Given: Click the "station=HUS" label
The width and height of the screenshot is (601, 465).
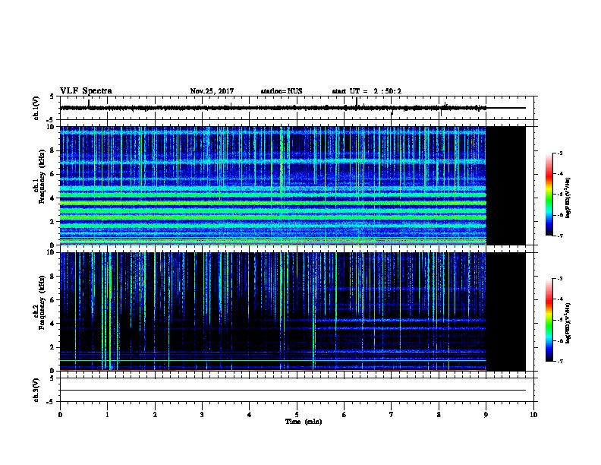Looking at the screenshot, I should pyautogui.click(x=282, y=91).
